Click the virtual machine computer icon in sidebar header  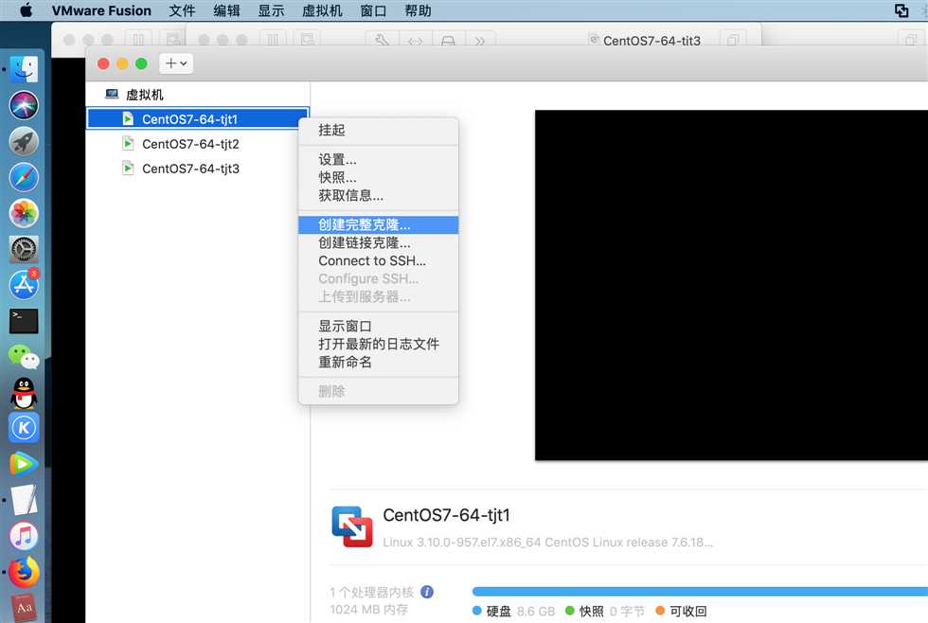pyautogui.click(x=112, y=94)
